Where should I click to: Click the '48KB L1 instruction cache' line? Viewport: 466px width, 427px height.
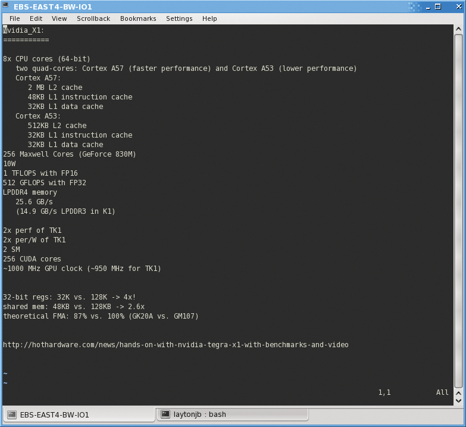[x=80, y=97]
